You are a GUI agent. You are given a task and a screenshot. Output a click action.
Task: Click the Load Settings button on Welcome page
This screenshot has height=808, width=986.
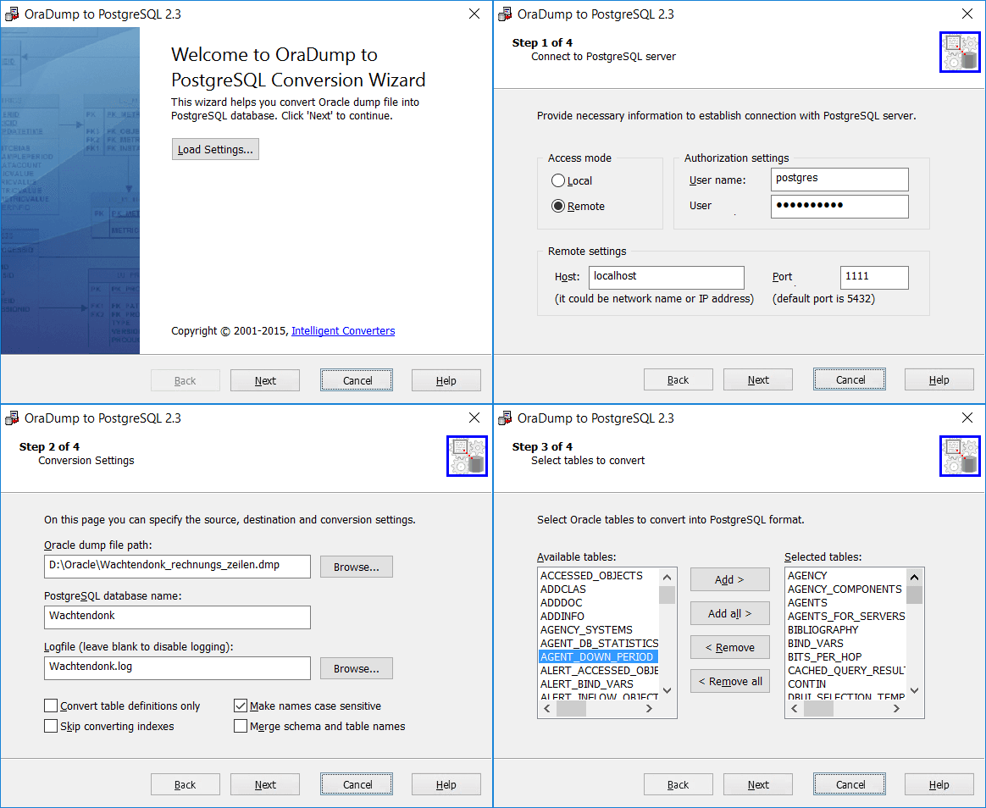click(215, 149)
